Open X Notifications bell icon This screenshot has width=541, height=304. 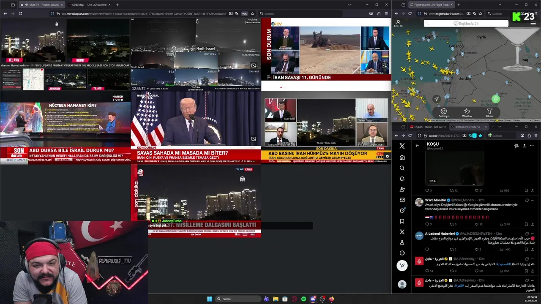[402, 179]
